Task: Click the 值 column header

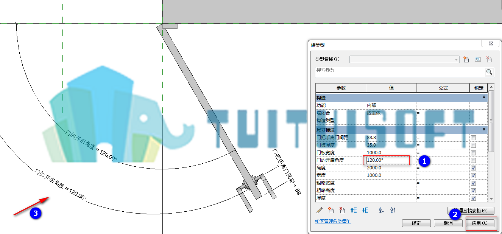Action: coord(391,88)
